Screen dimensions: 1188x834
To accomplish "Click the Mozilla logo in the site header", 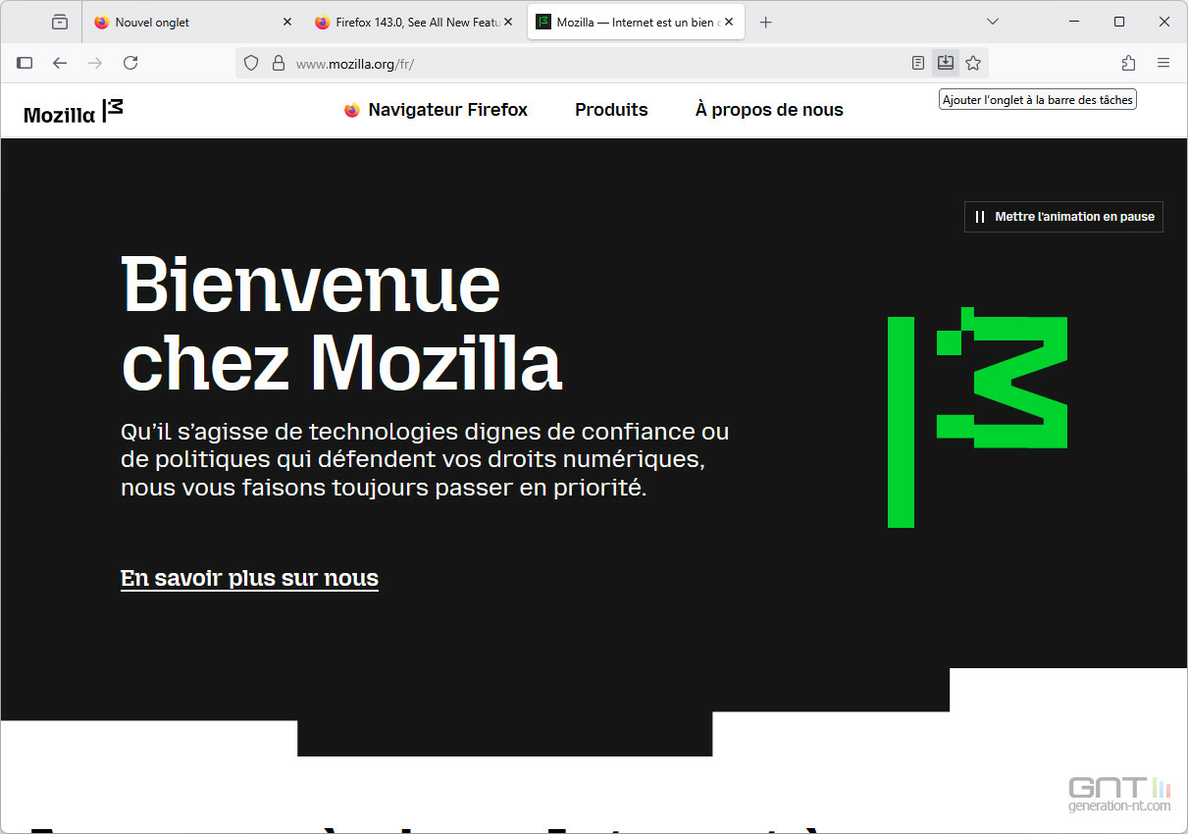I will (74, 111).
